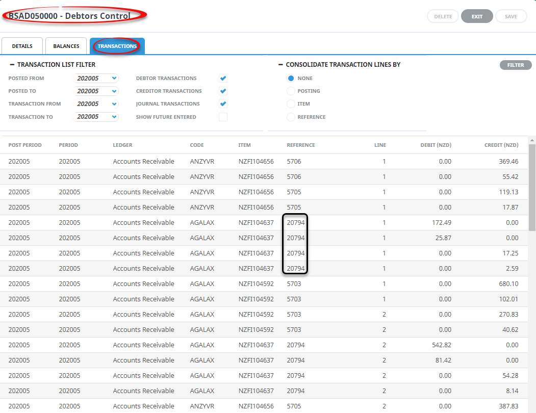Select the credit amount 270.83
The width and height of the screenshot is (536, 413).
(x=508, y=314)
